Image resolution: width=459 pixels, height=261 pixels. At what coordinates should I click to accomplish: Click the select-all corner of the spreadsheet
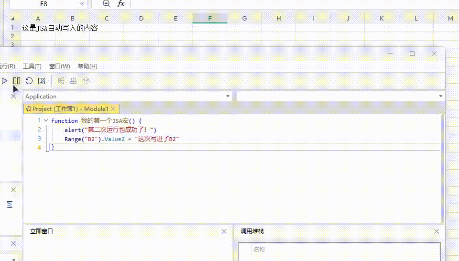(12, 19)
